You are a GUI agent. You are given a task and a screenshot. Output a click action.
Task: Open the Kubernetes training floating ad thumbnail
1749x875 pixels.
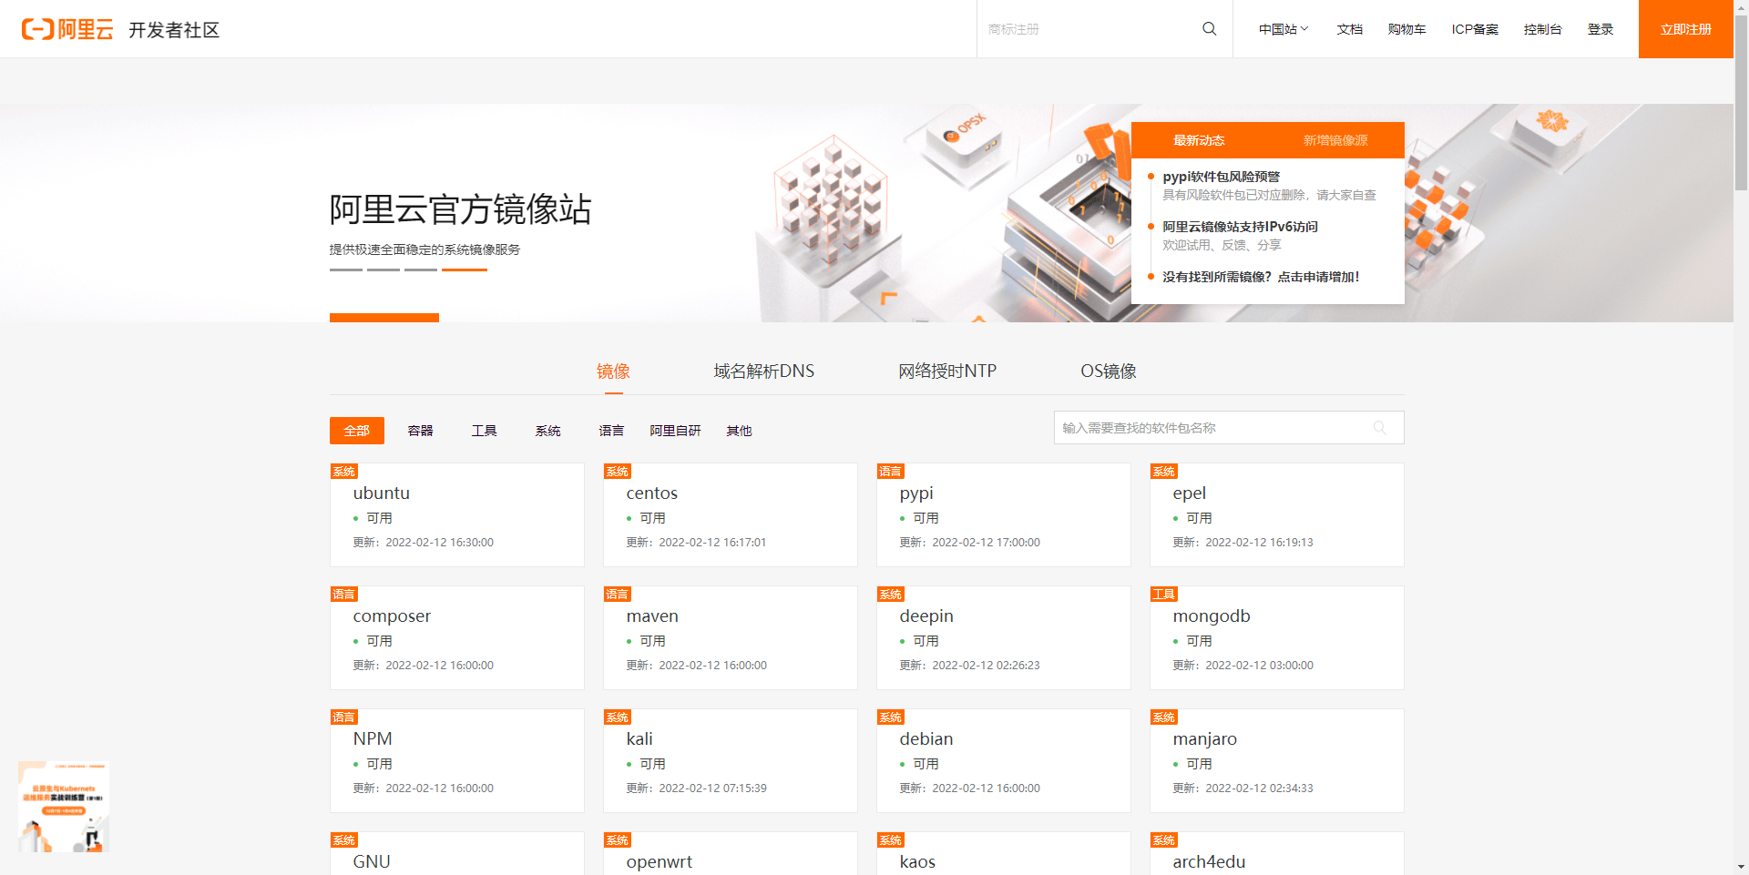(64, 807)
